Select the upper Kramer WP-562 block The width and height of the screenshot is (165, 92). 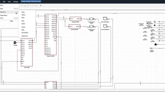[x=76, y=19]
